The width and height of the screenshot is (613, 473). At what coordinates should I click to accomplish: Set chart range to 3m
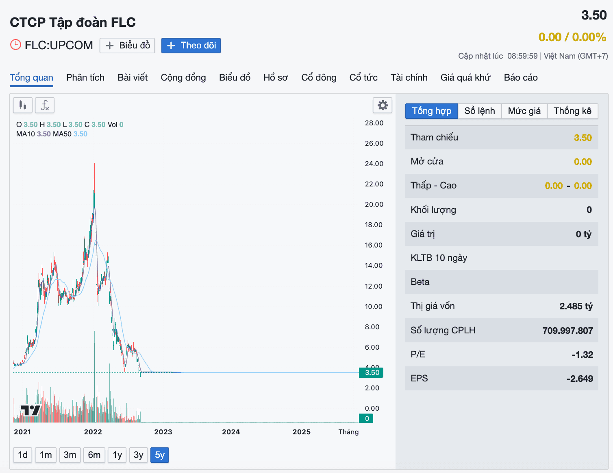coord(70,455)
